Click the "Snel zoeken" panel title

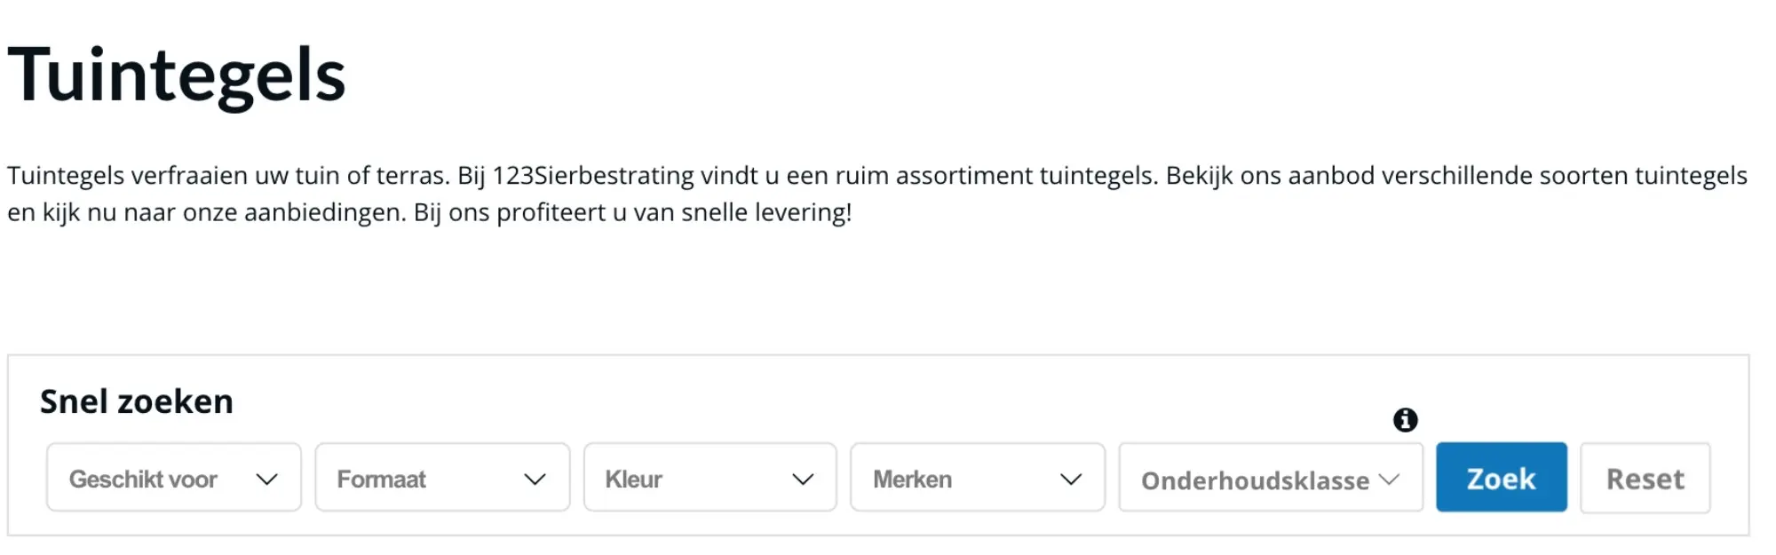pyautogui.click(x=136, y=401)
